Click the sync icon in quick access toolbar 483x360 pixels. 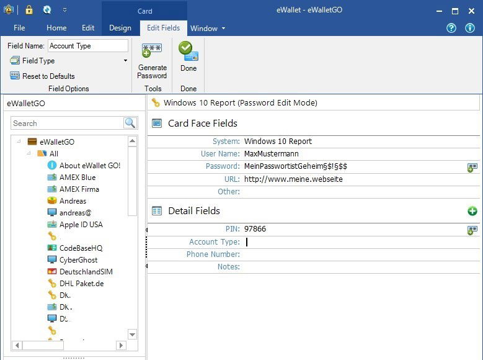point(47,10)
